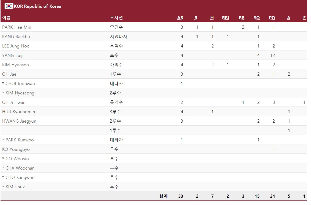Viewport: 311px width, 205px height.
Task: Click the total H value 7
Action: point(212,196)
